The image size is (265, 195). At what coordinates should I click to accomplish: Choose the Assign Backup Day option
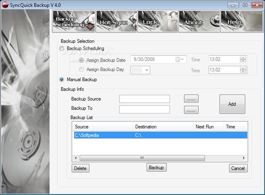click(x=81, y=69)
